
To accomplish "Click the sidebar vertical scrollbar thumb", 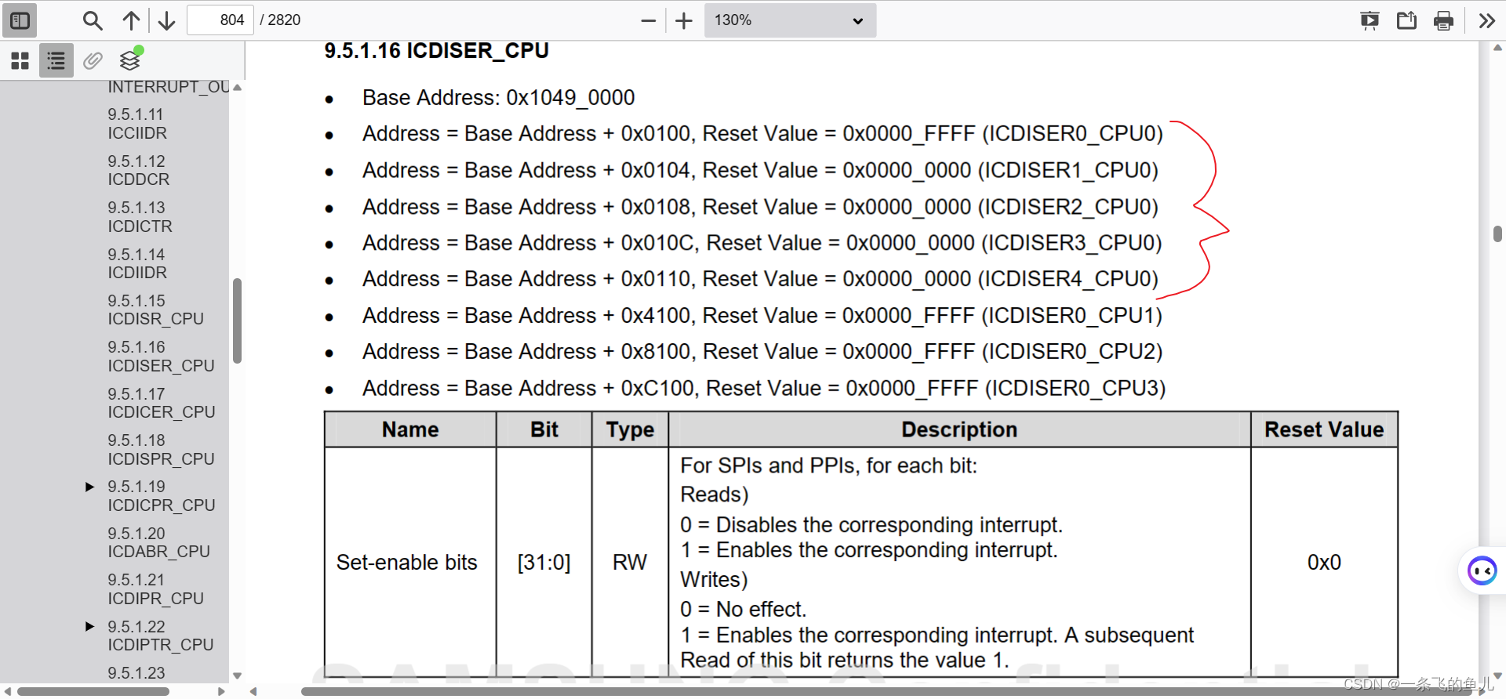I will (x=237, y=321).
